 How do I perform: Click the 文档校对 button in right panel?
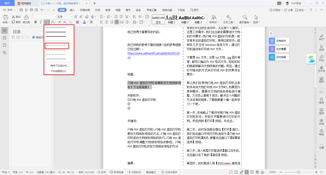[278, 41]
